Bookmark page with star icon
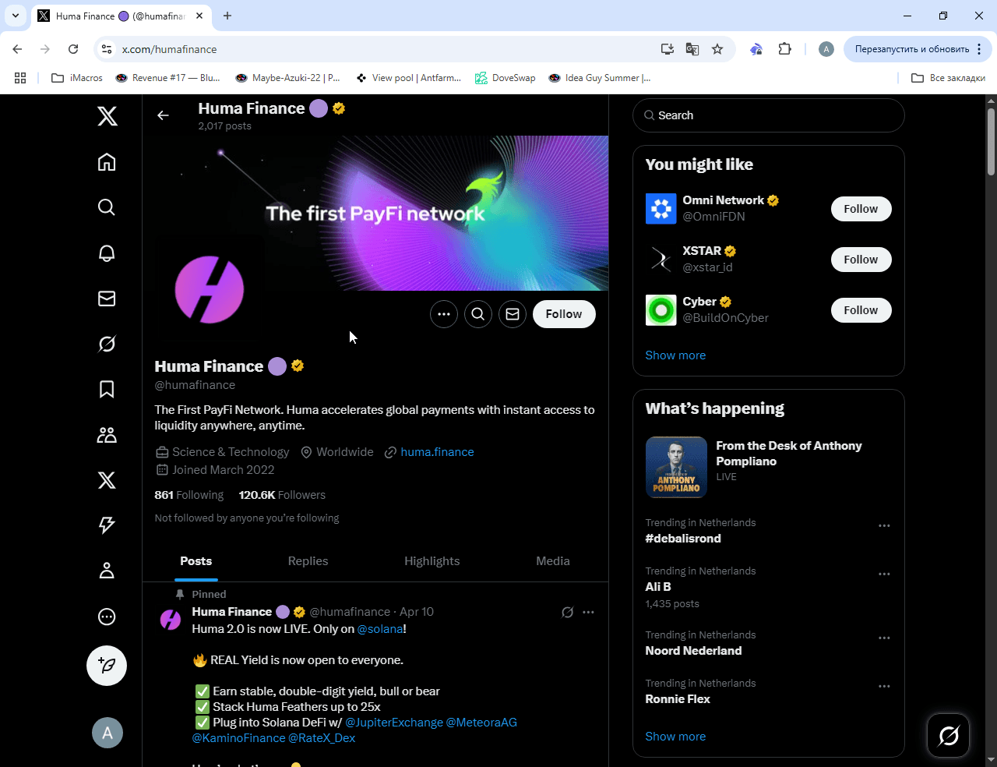 (x=717, y=49)
